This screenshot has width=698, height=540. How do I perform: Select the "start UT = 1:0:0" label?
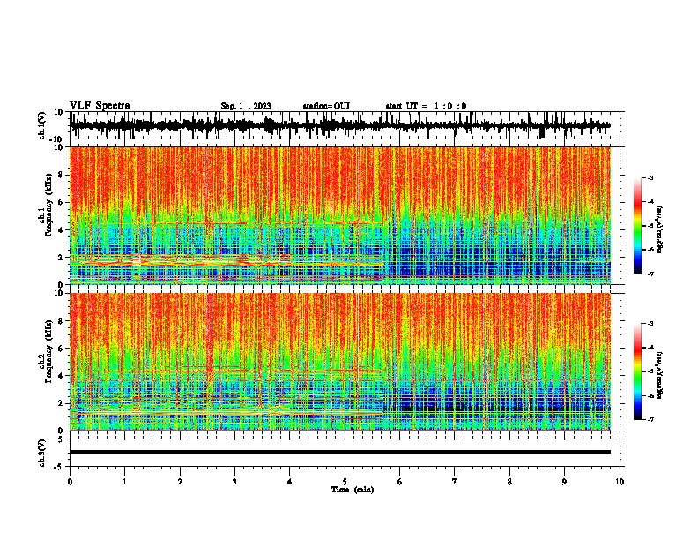(x=426, y=106)
